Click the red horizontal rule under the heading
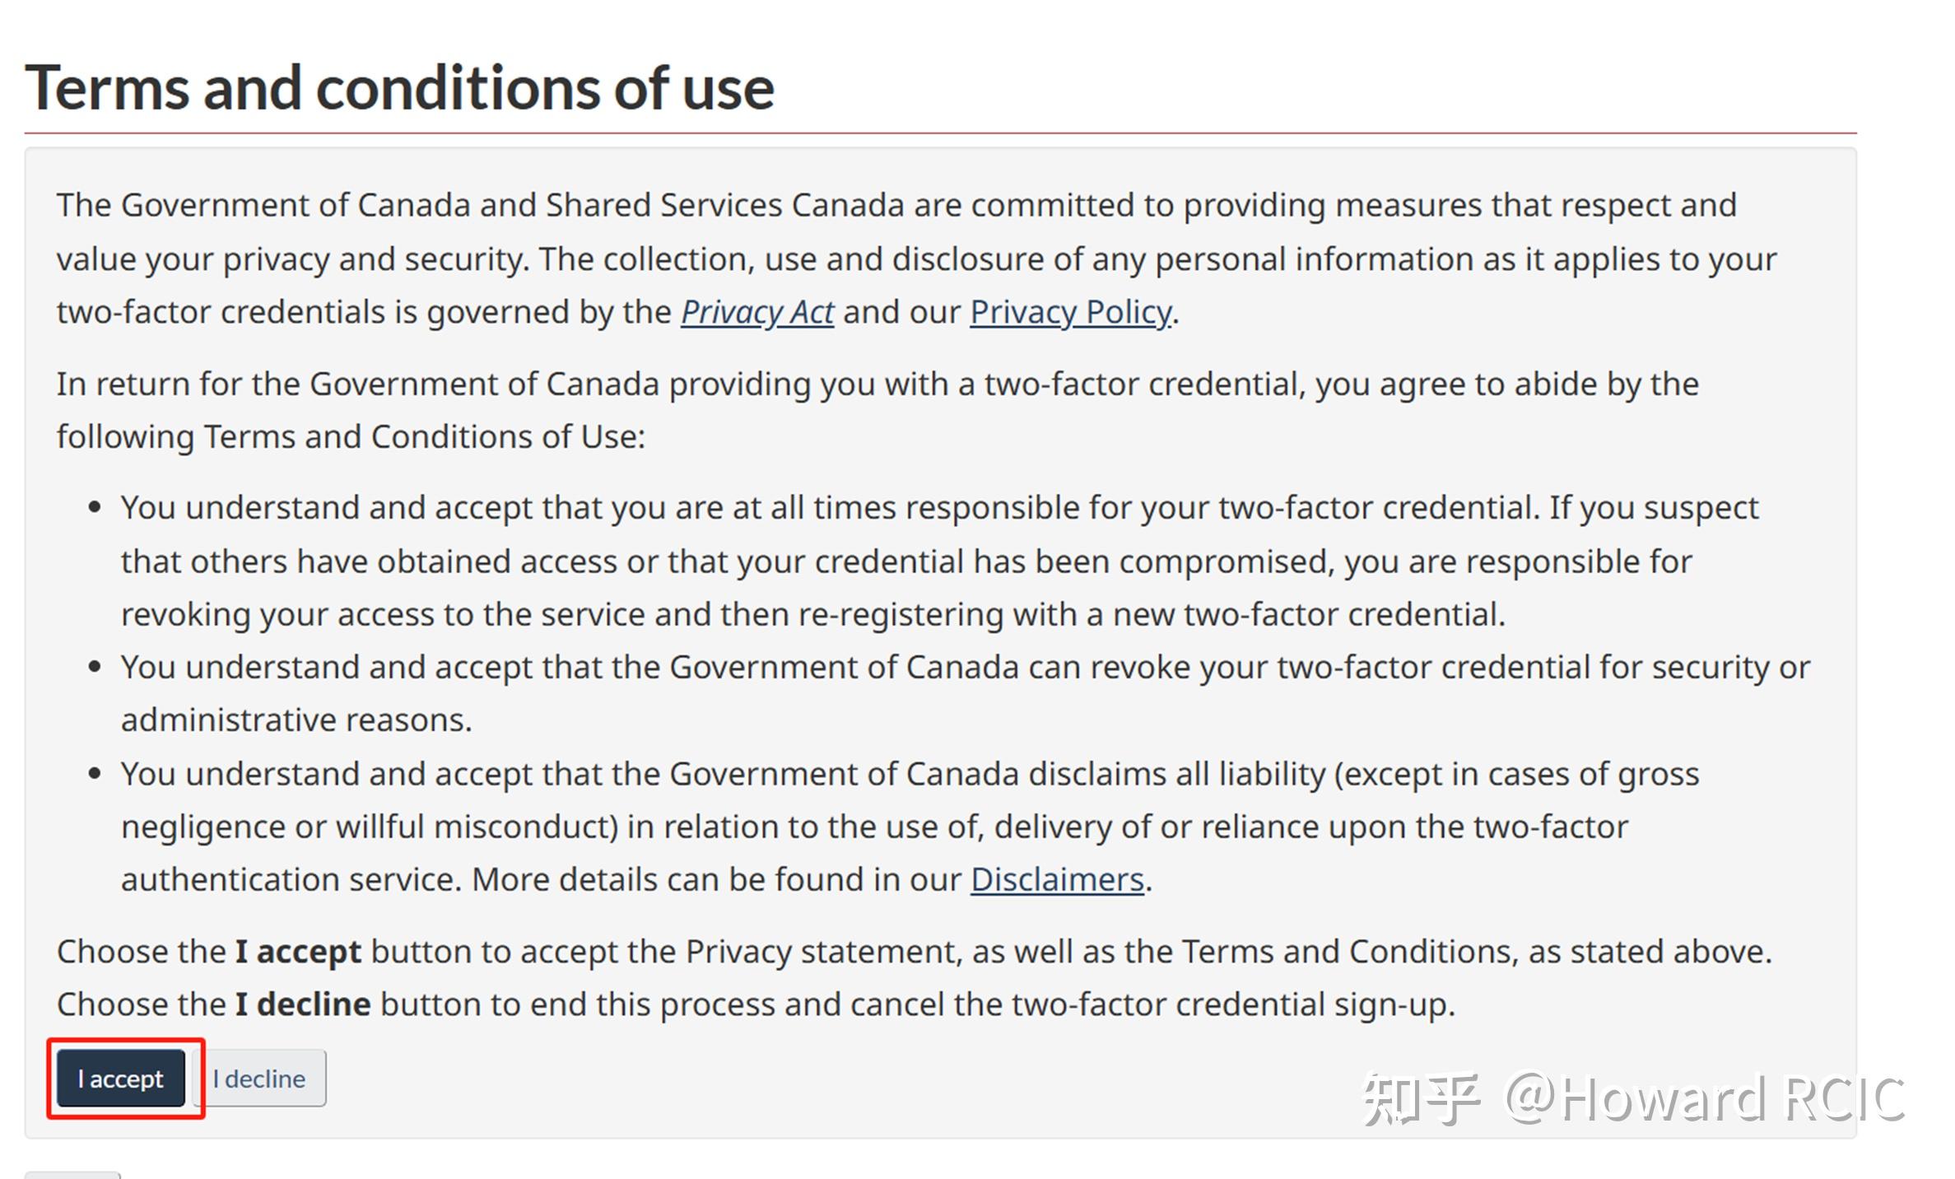 941,133
